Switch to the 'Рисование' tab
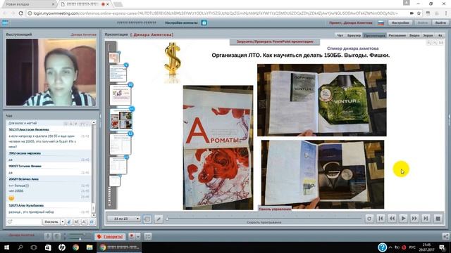 point(397,35)
